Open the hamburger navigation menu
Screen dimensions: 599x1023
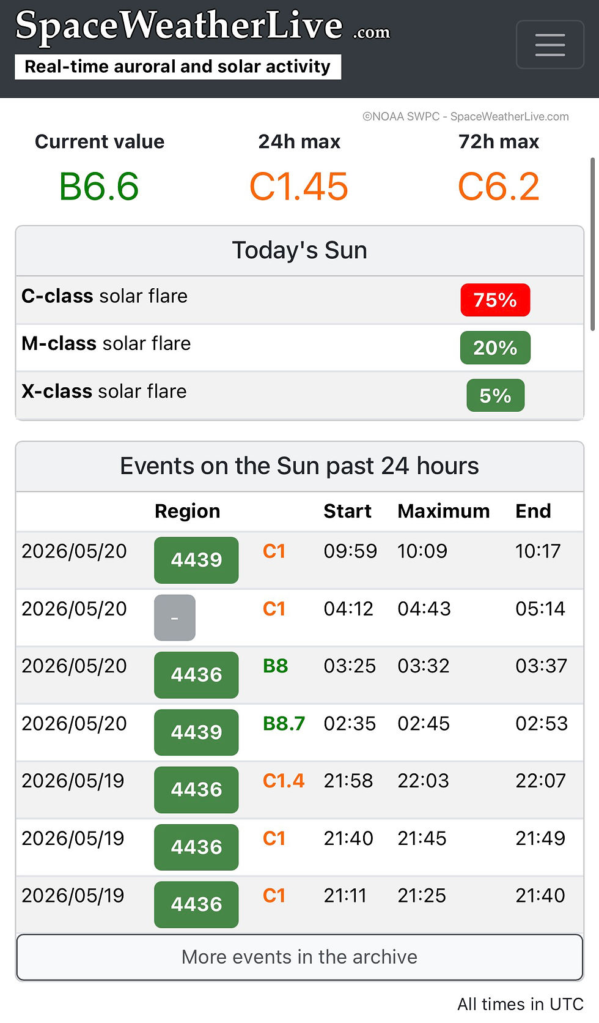pyautogui.click(x=549, y=45)
